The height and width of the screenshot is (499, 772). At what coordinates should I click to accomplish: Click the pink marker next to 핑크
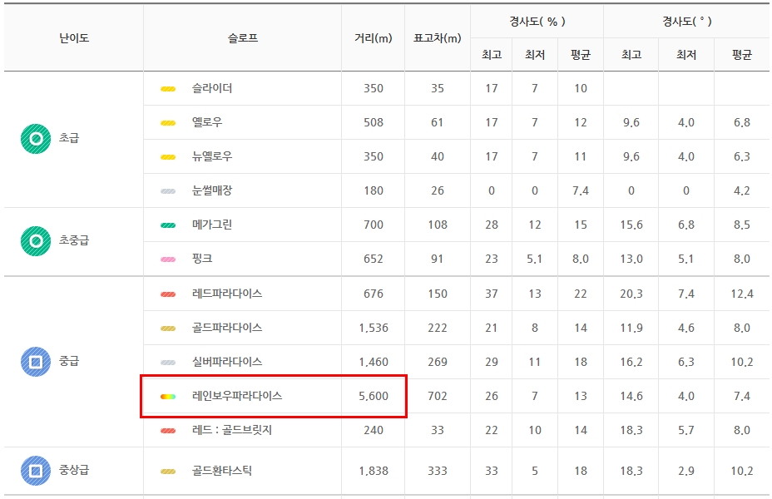click(168, 259)
